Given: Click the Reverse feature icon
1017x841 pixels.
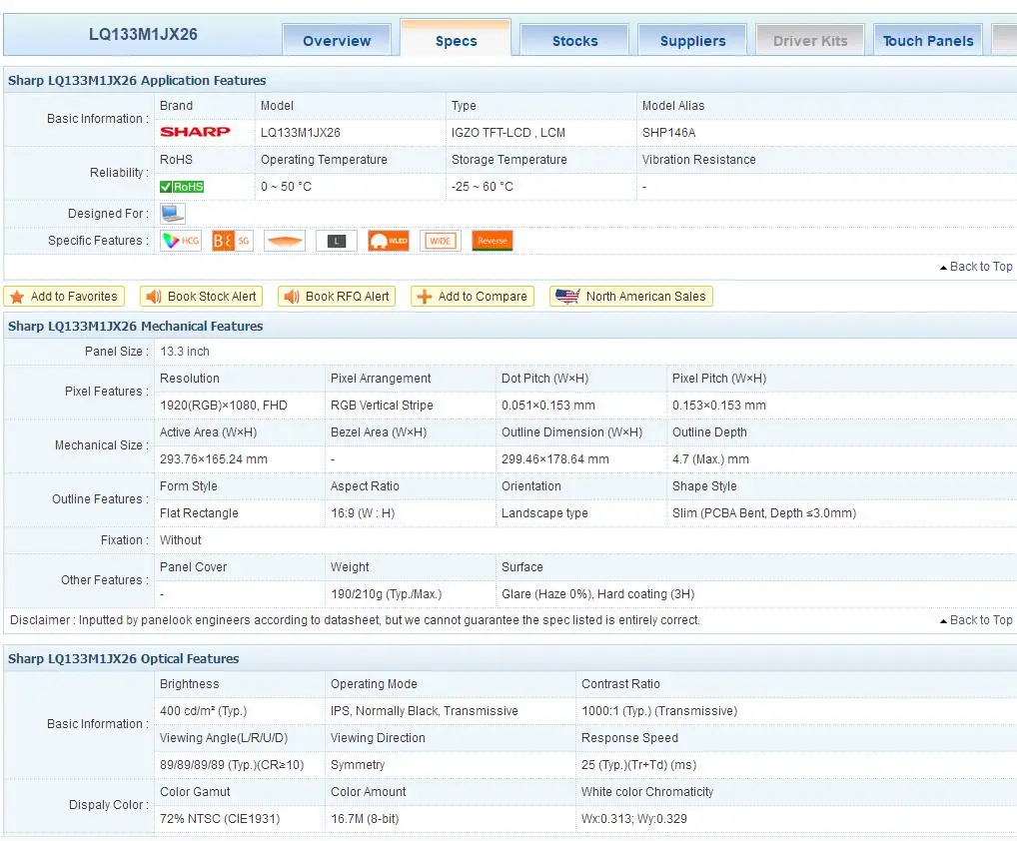Looking at the screenshot, I should (x=493, y=241).
